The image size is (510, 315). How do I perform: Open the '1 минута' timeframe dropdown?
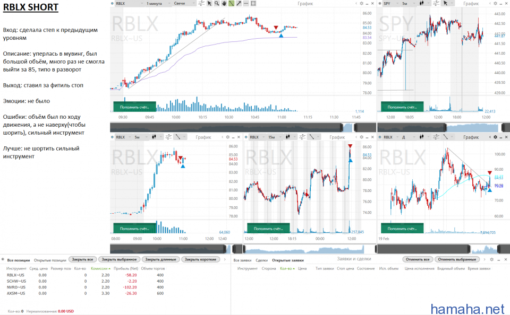158,4
